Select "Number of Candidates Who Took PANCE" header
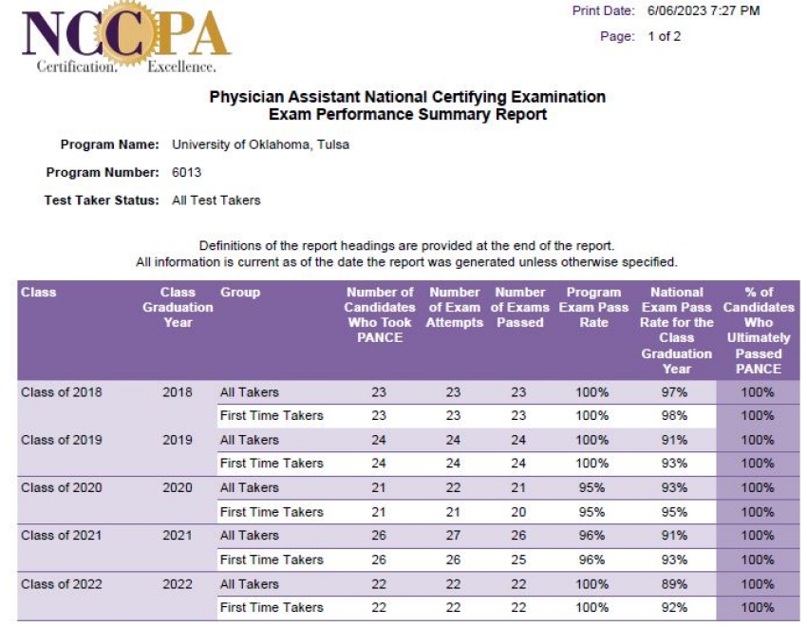Screen dimensions: 807x627 point(380,314)
